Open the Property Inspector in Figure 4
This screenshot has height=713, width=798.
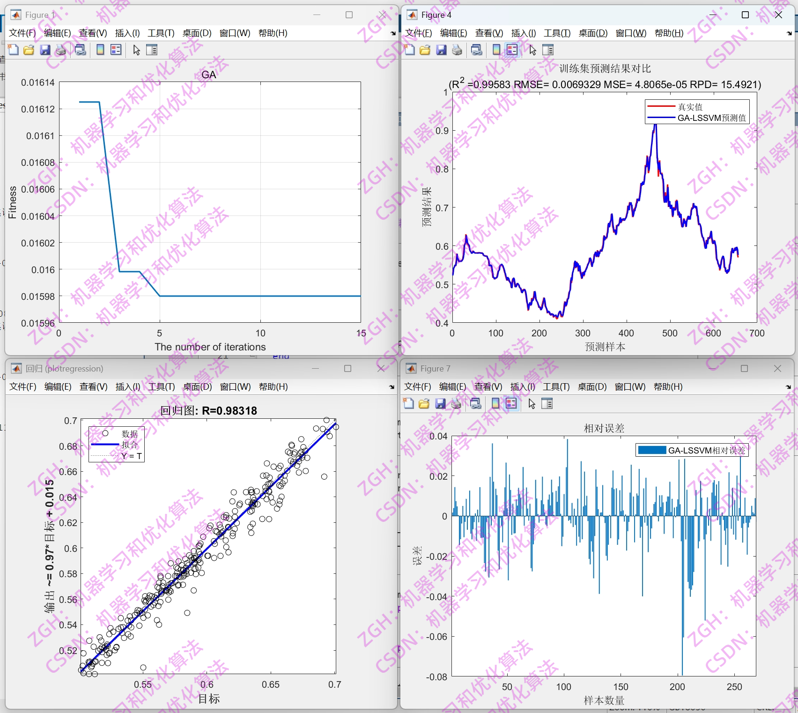(x=547, y=50)
